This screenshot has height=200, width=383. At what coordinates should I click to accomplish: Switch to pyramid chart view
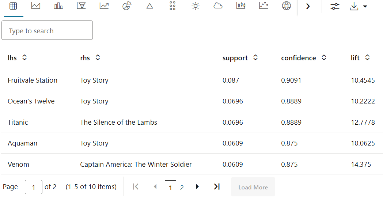(x=150, y=6)
